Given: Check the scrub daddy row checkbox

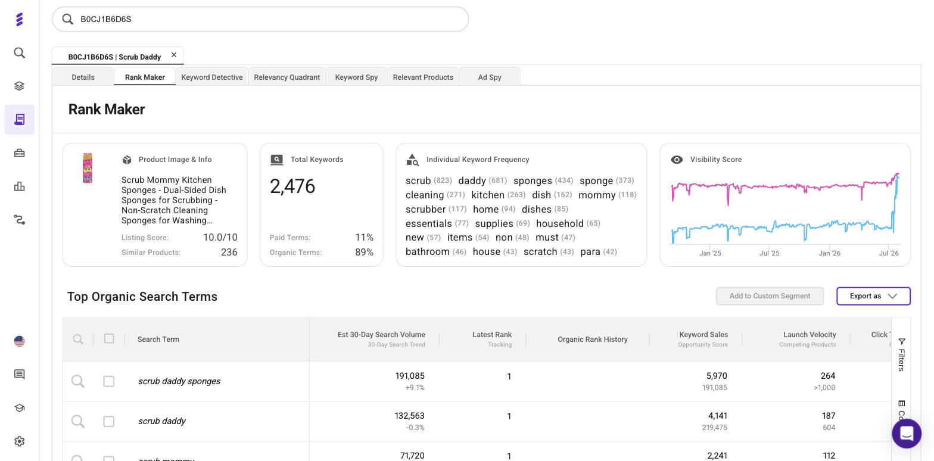Looking at the screenshot, I should click(x=109, y=421).
